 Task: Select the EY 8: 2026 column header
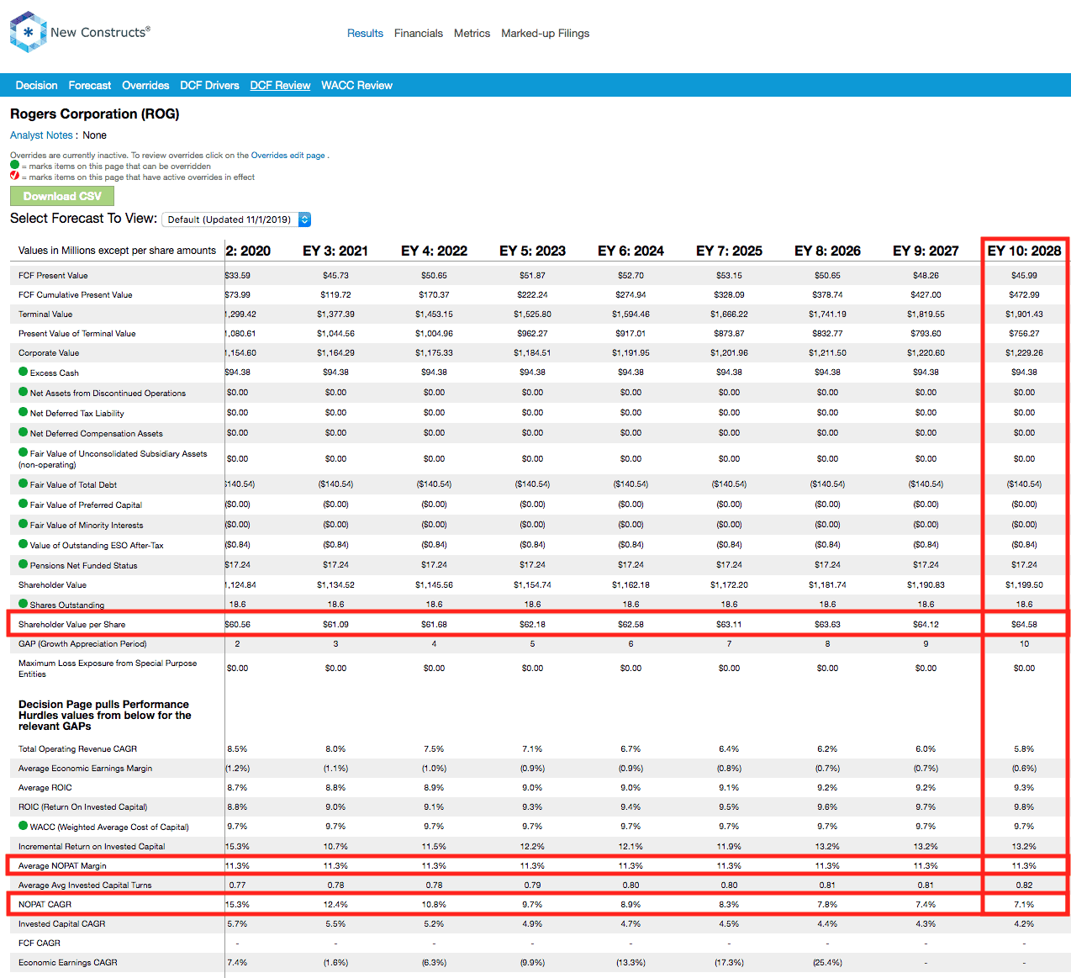click(827, 251)
